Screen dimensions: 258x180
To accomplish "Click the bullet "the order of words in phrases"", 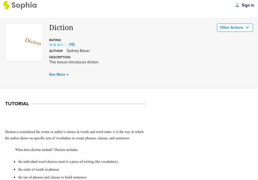I will click(x=39, y=169).
